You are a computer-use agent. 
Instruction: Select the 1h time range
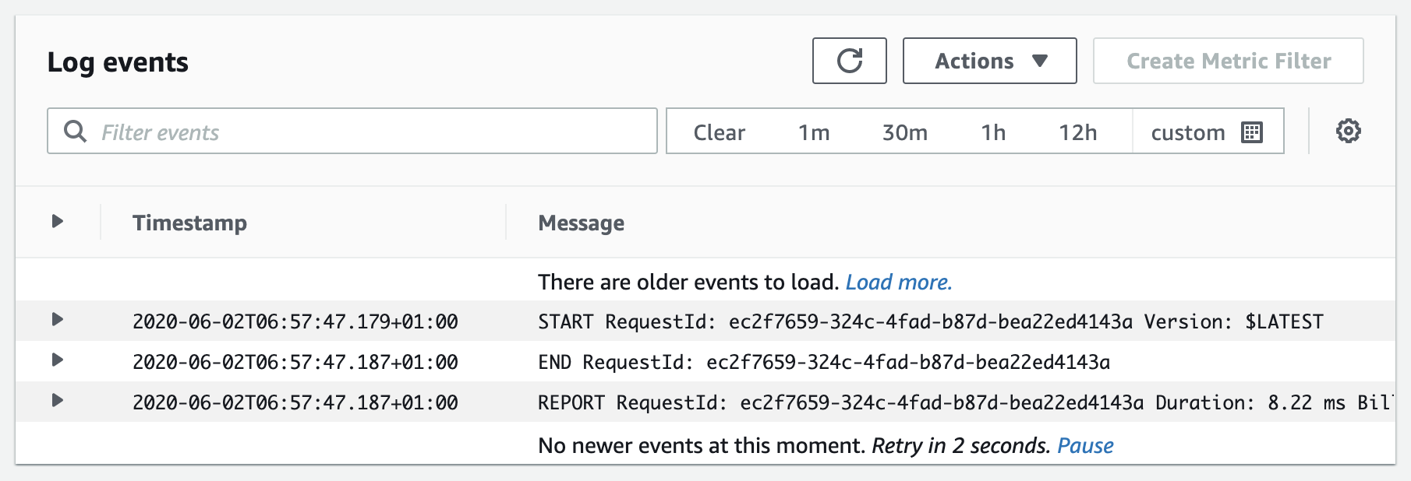994,132
